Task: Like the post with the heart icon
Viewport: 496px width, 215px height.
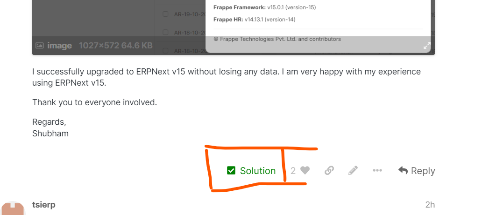Action: click(305, 171)
